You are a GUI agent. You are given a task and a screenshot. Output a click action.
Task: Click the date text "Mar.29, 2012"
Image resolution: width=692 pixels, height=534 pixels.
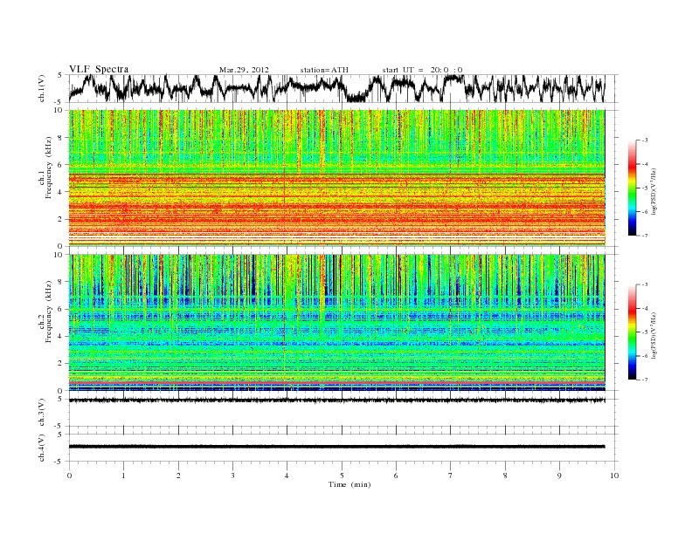click(244, 70)
